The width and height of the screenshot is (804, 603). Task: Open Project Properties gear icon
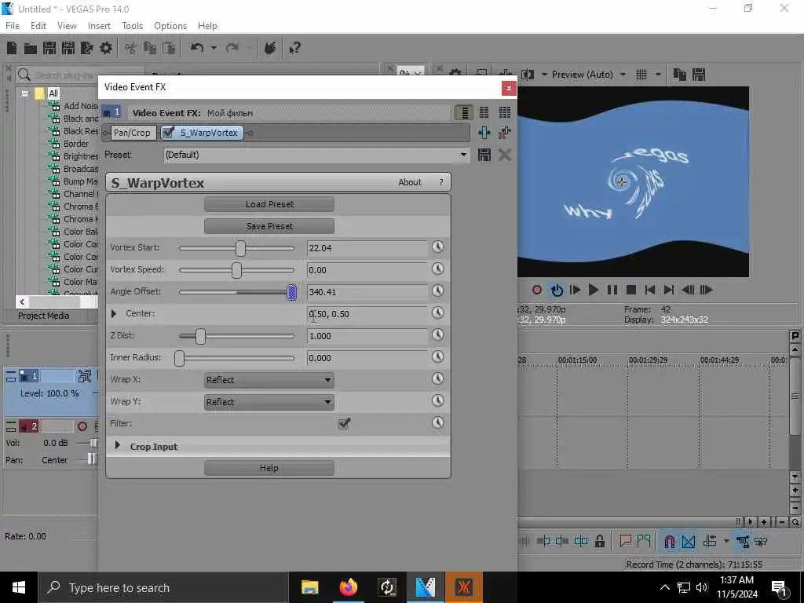(x=106, y=48)
